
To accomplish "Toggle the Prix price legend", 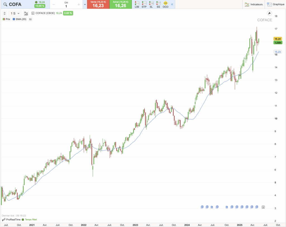I will 6,19.
